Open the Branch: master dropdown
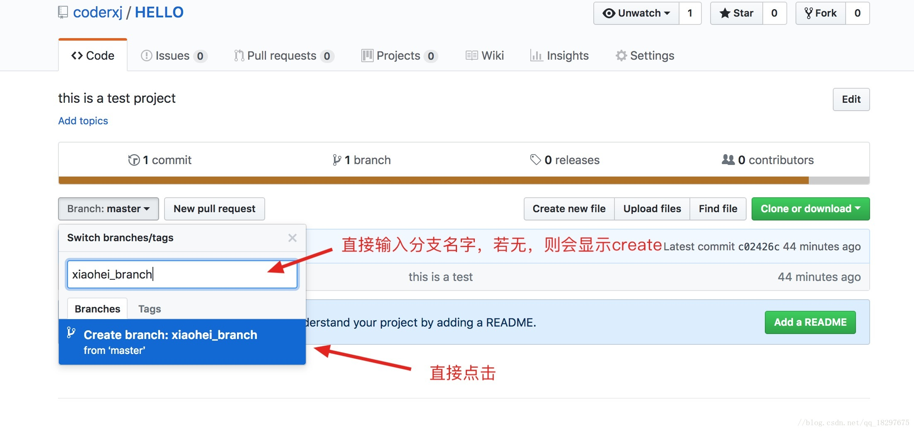Image resolution: width=914 pixels, height=431 pixels. [x=109, y=209]
